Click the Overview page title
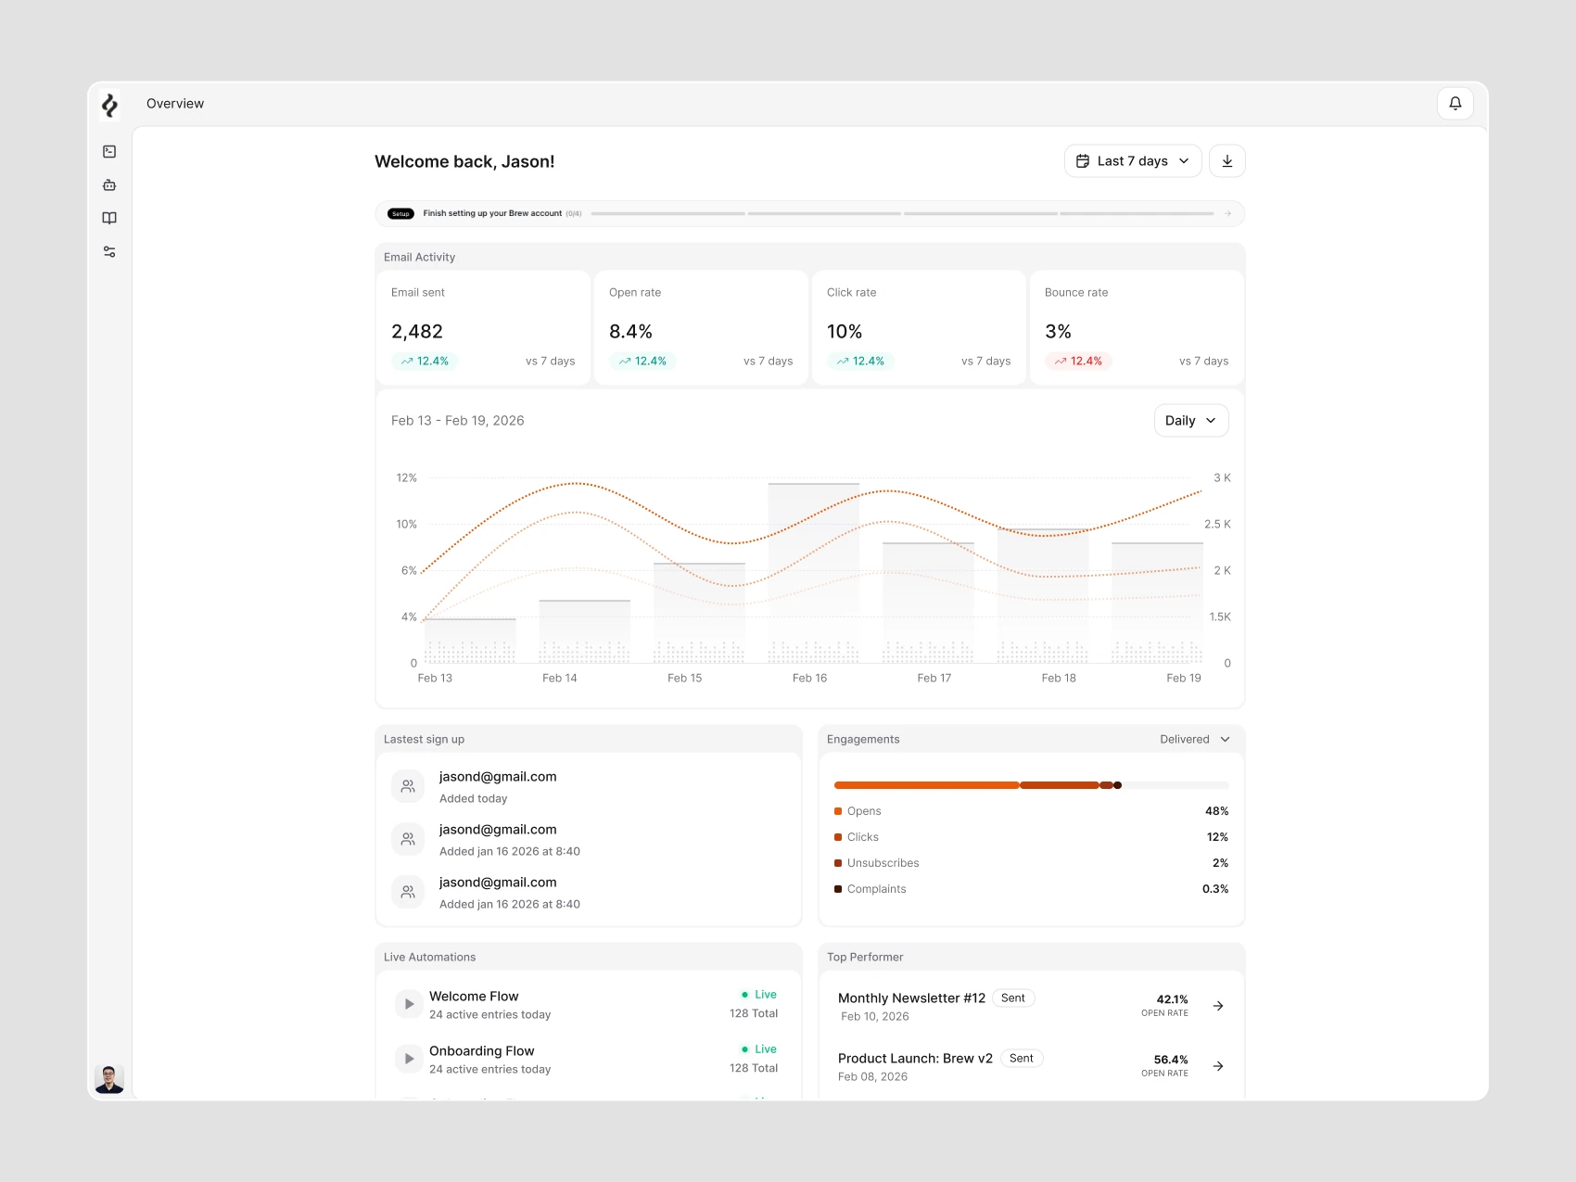 pos(175,104)
